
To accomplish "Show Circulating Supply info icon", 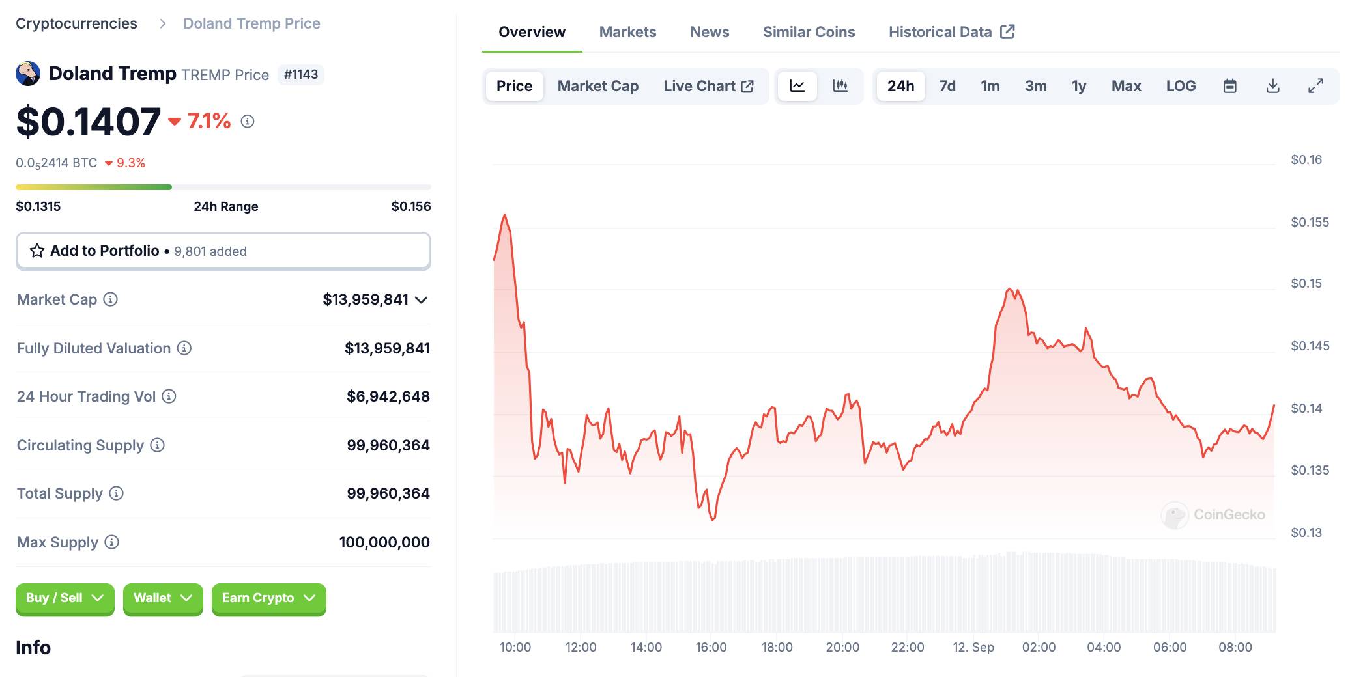I will click(157, 445).
